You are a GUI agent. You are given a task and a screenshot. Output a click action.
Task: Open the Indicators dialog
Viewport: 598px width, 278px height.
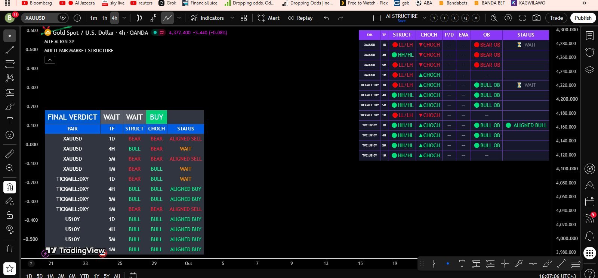[207, 18]
